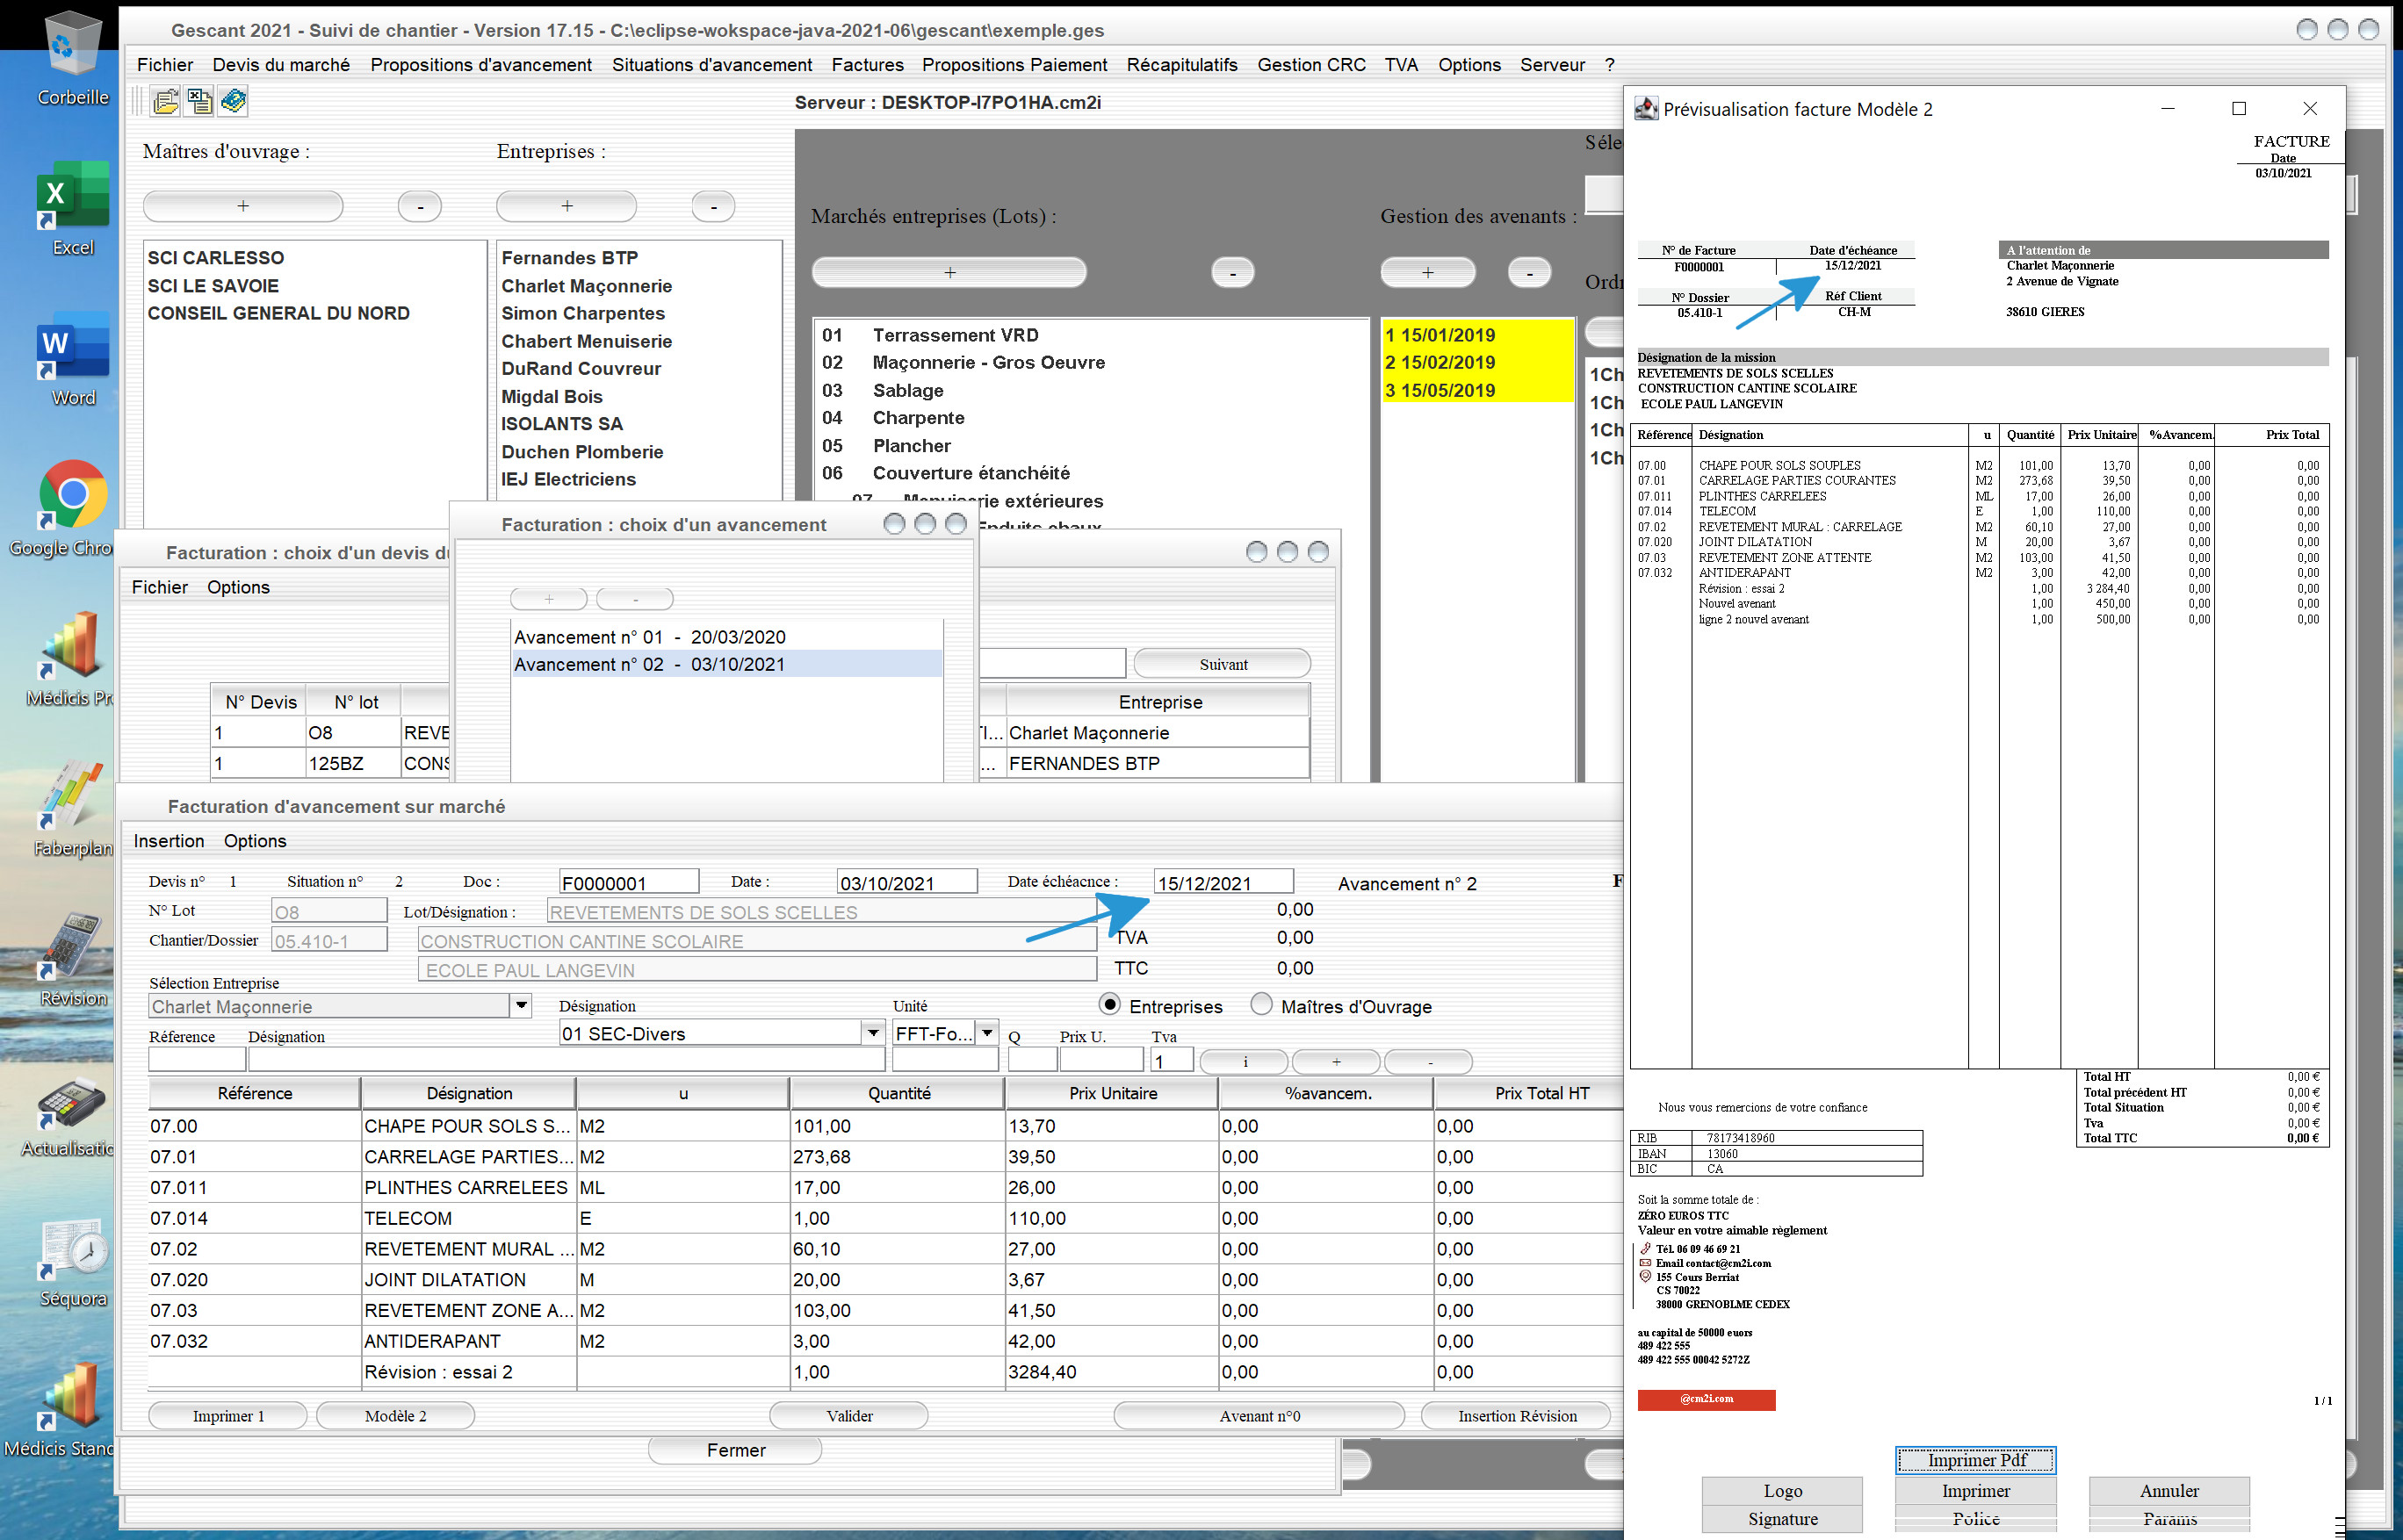This screenshot has width=2403, height=1540.
Task: Open Insertion menu in facturation window
Action: [x=169, y=841]
